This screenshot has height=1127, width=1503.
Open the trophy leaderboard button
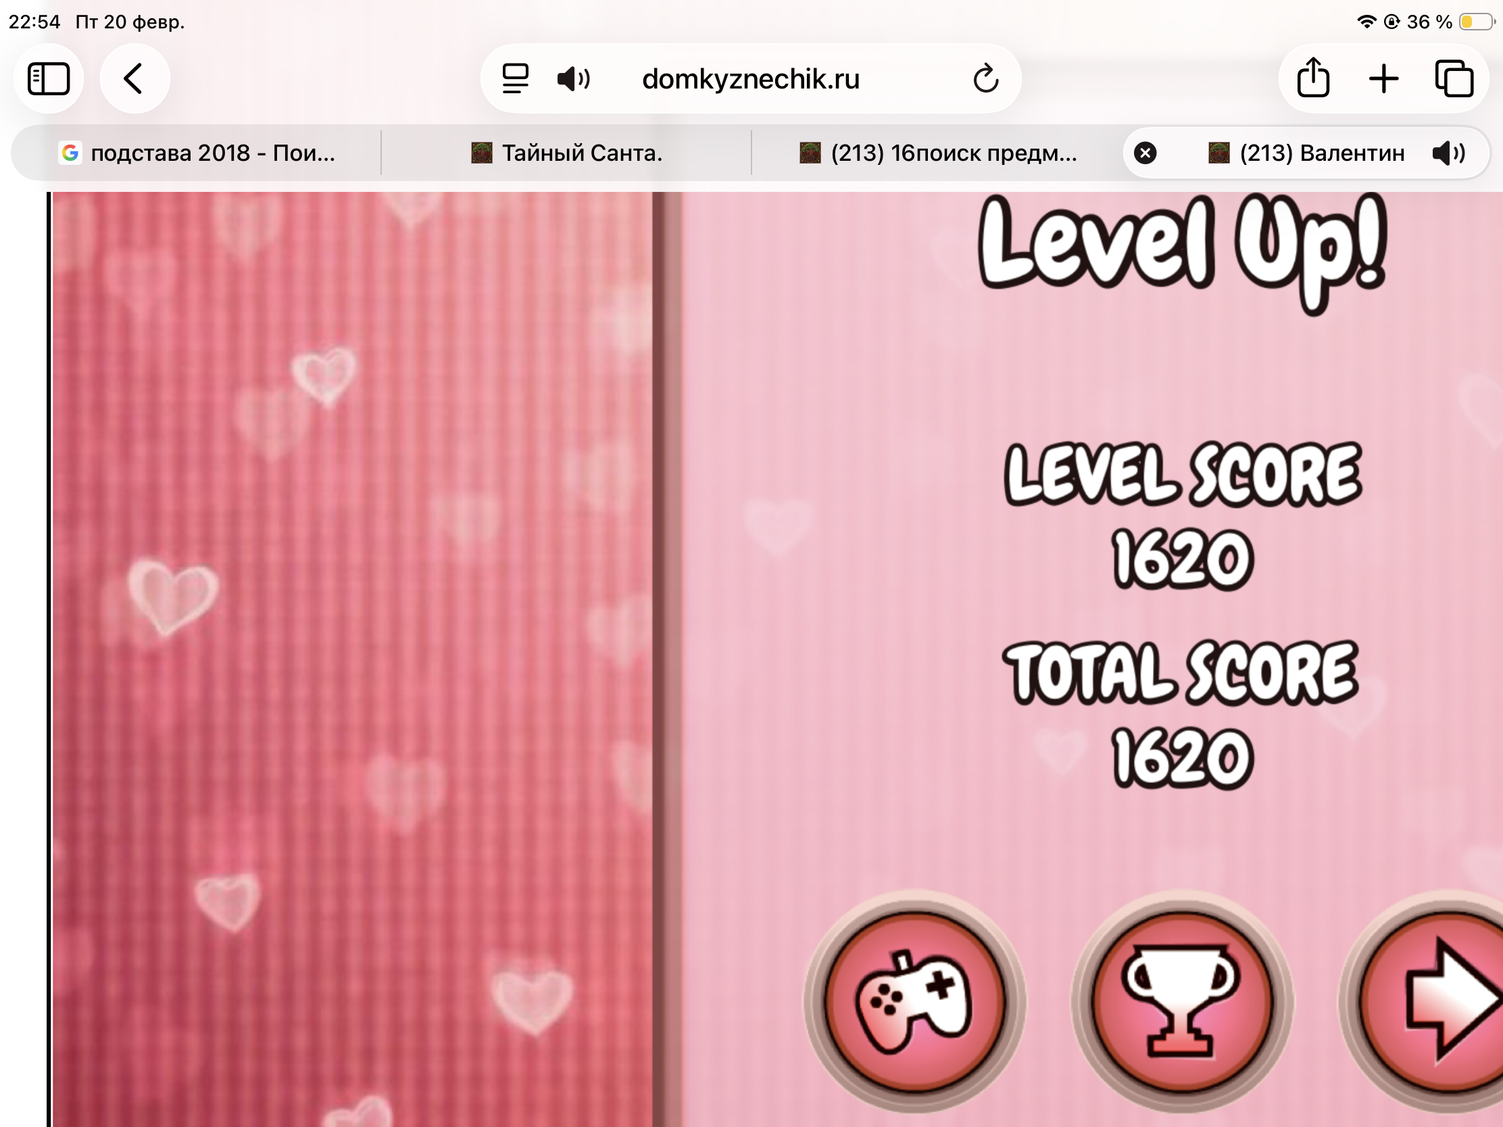(1181, 1002)
